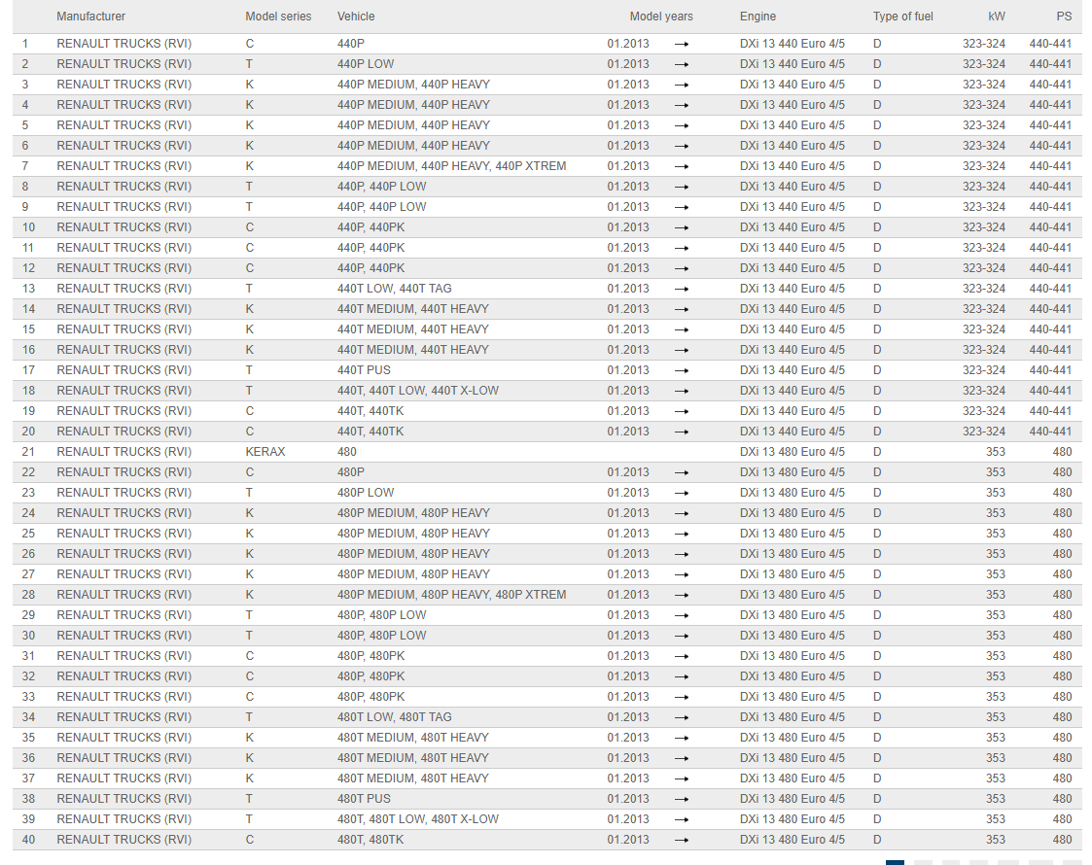
Task: Click the Vehicle column header
Action: pyautogui.click(x=356, y=17)
